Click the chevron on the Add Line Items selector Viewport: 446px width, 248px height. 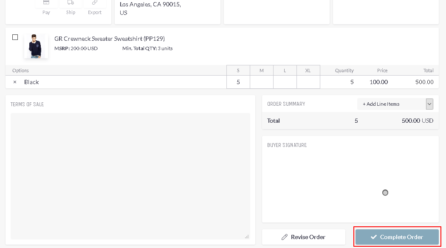tap(429, 104)
